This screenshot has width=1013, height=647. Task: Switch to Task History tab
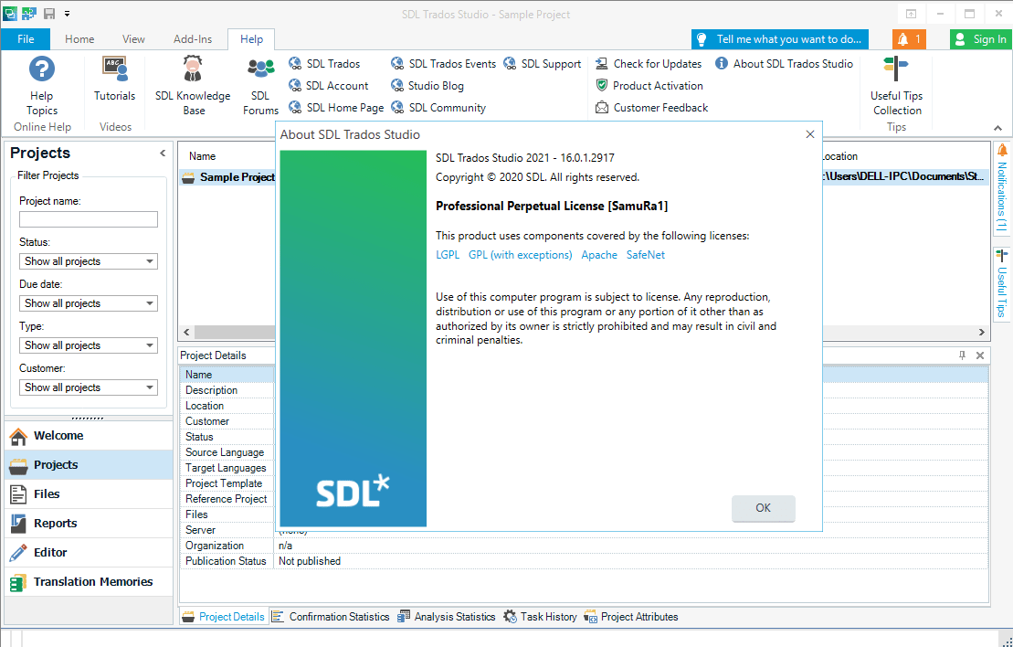pos(541,617)
